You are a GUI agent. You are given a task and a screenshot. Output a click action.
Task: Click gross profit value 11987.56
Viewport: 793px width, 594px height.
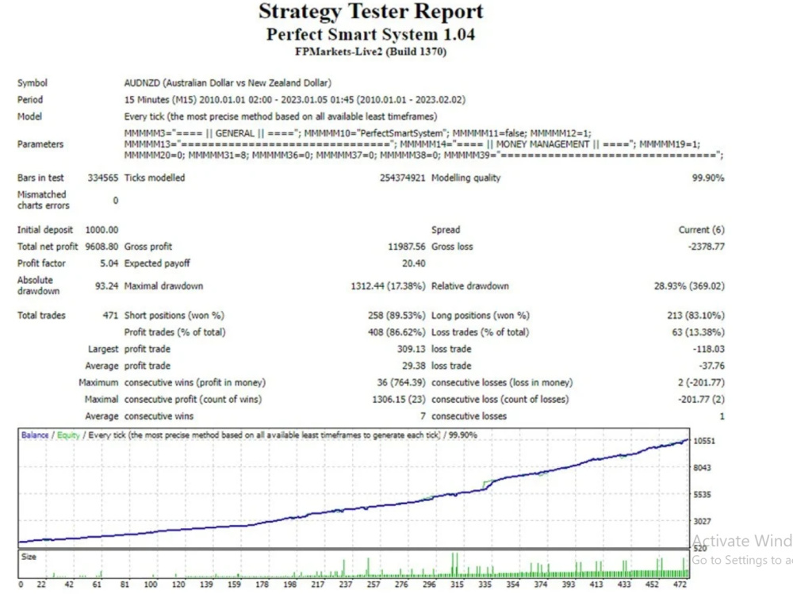[407, 247]
